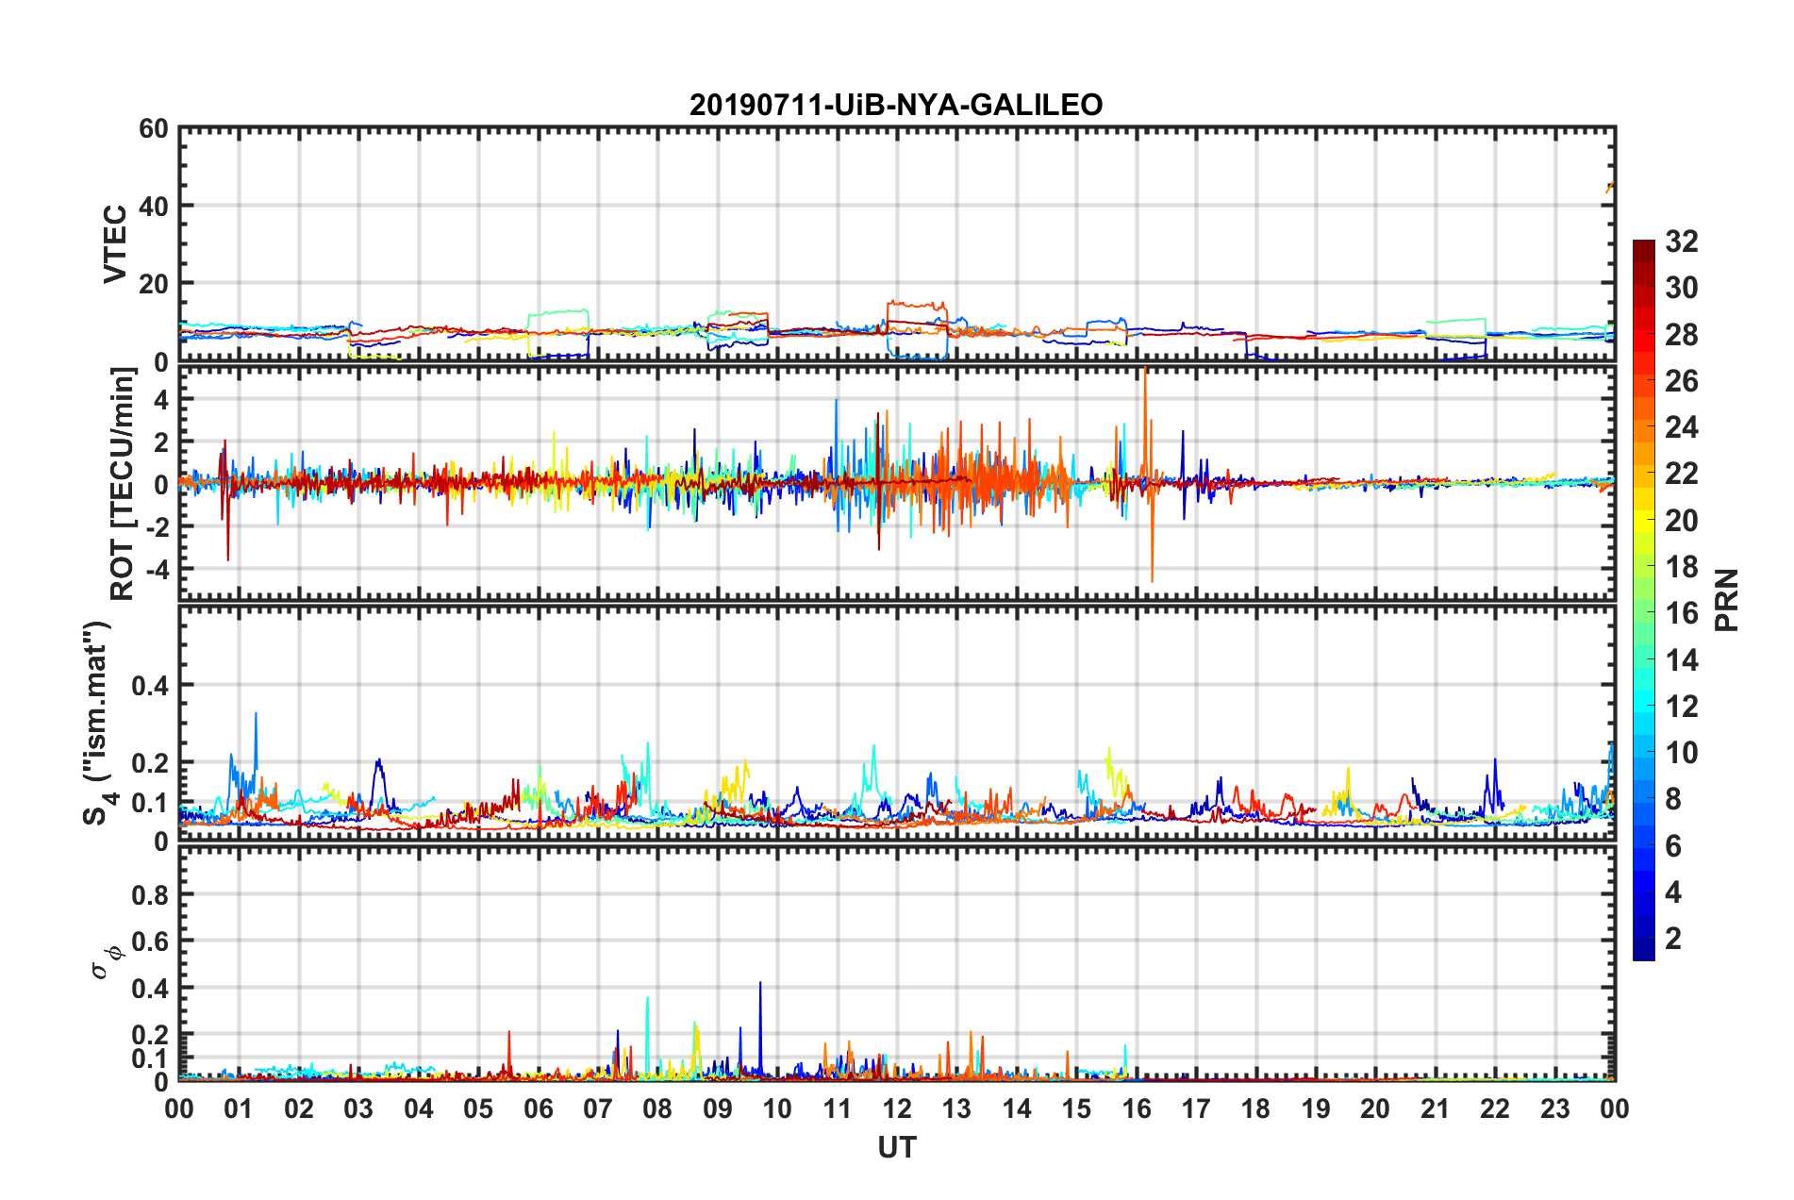Image resolution: width=1794 pixels, height=1200 pixels.
Task: Select hour tick "01" on UT axis
Action: click(239, 1109)
